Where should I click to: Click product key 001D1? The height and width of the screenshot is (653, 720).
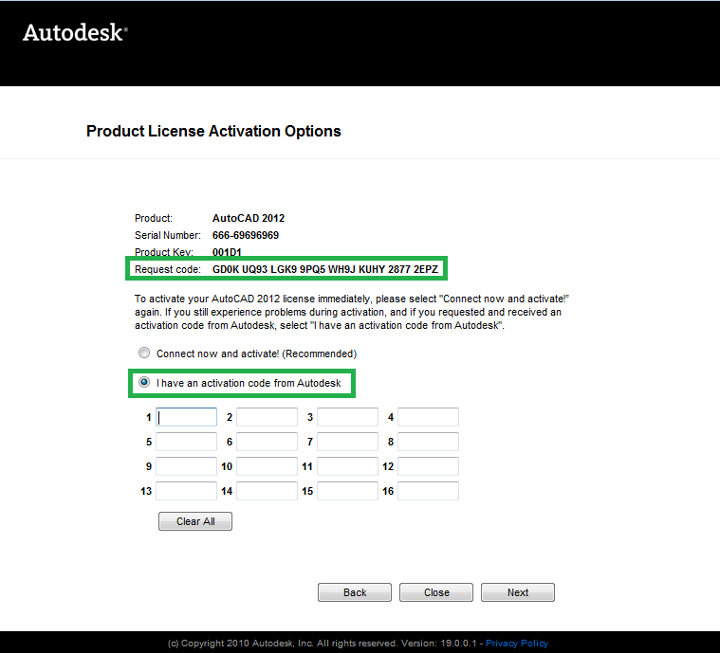point(227,252)
